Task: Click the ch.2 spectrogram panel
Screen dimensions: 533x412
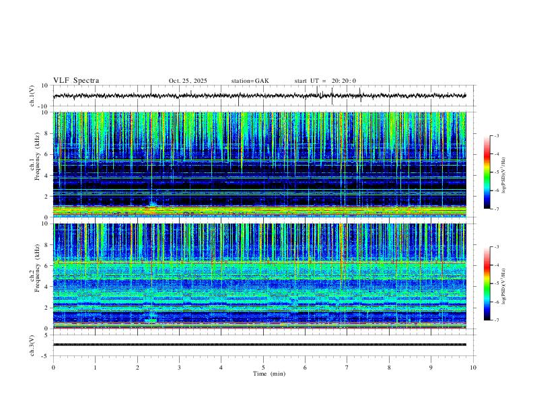Action: coord(260,276)
